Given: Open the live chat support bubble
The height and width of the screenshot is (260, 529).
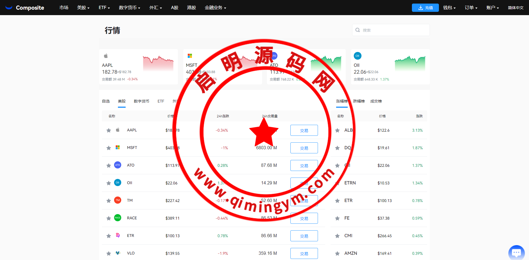Looking at the screenshot, I should point(516,252).
